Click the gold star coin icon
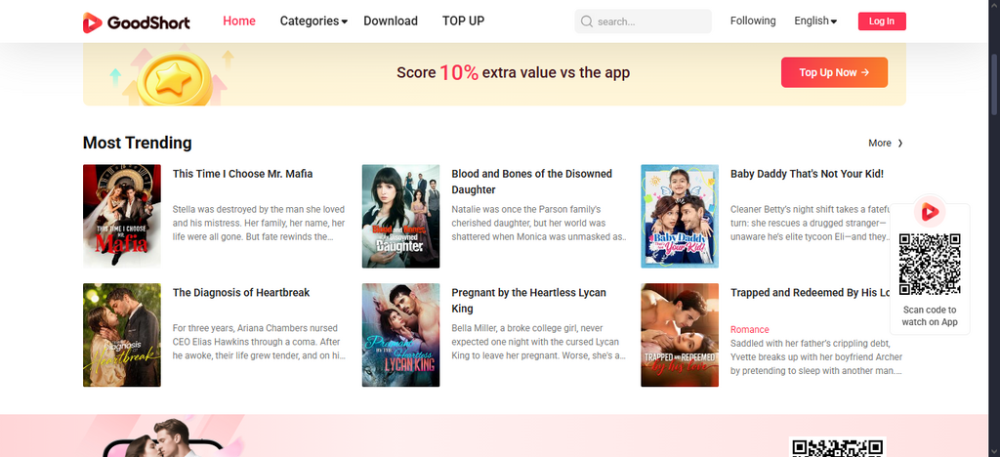Image resolution: width=1000 pixels, height=457 pixels. coord(177,76)
